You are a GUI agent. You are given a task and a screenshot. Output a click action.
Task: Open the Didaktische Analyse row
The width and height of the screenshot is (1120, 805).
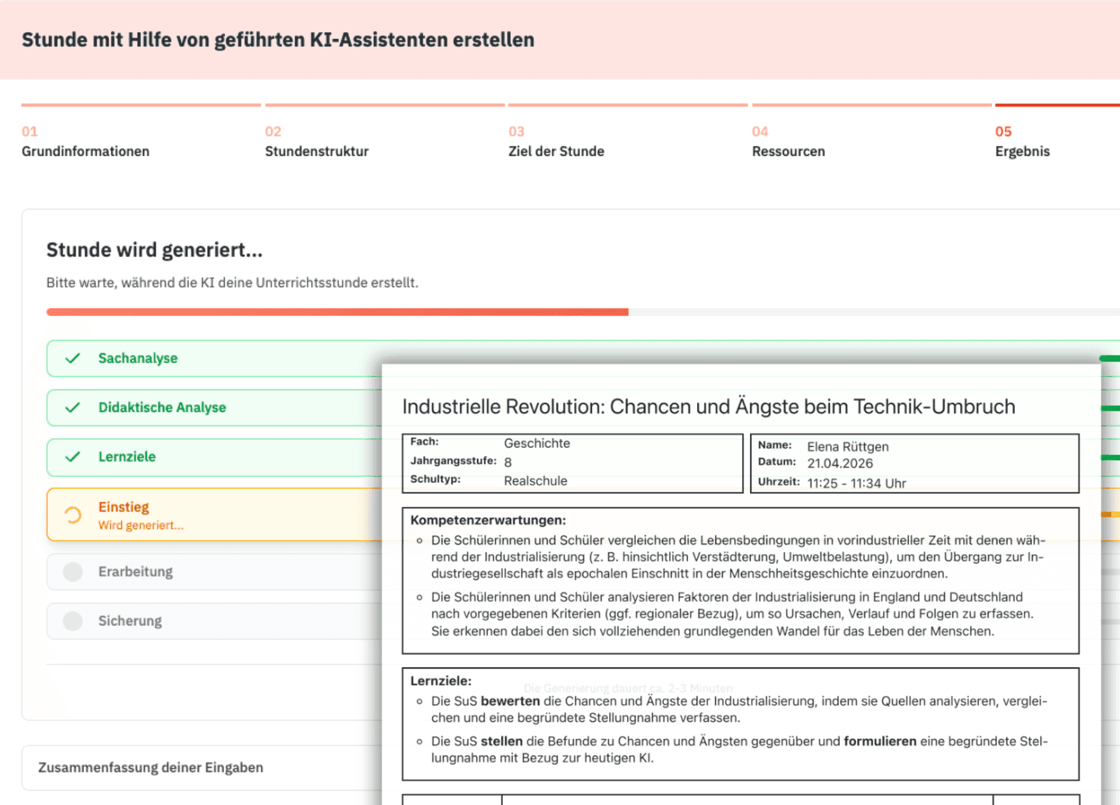pyautogui.click(x=162, y=407)
